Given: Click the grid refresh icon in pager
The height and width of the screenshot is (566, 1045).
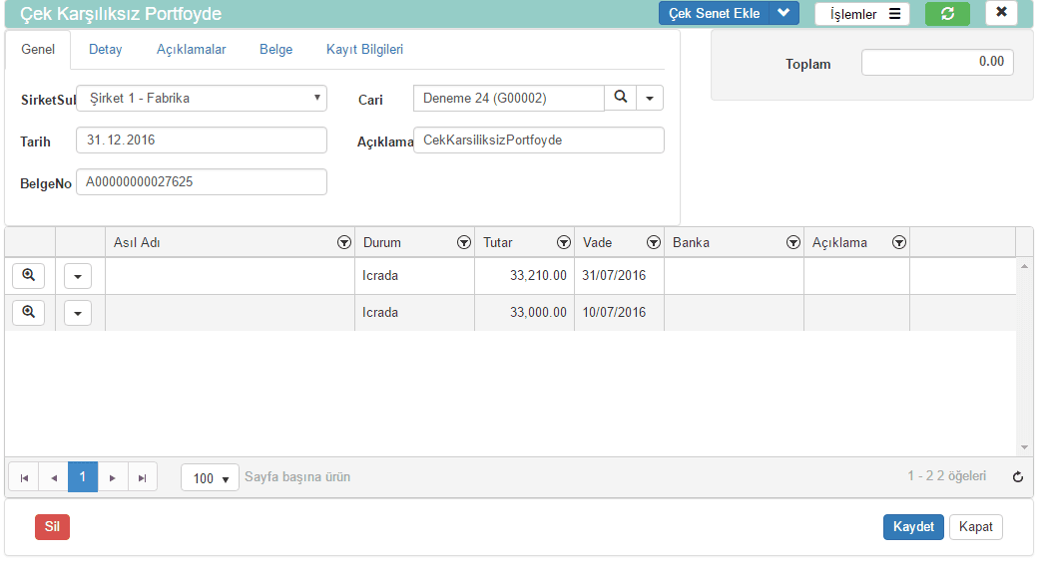Looking at the screenshot, I should 1018,477.
